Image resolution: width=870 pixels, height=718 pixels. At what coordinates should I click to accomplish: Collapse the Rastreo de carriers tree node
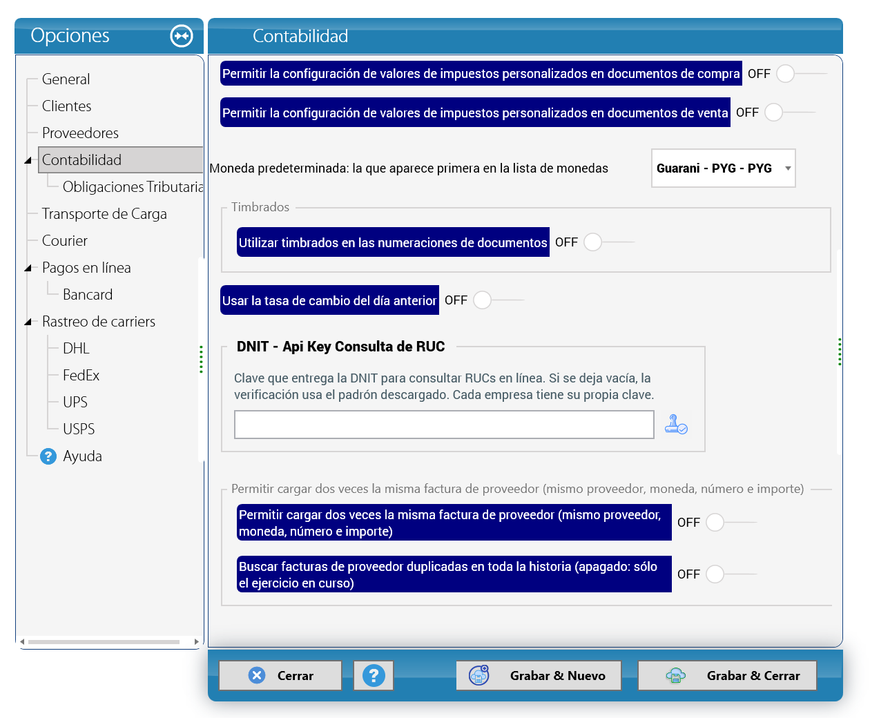[x=28, y=322]
